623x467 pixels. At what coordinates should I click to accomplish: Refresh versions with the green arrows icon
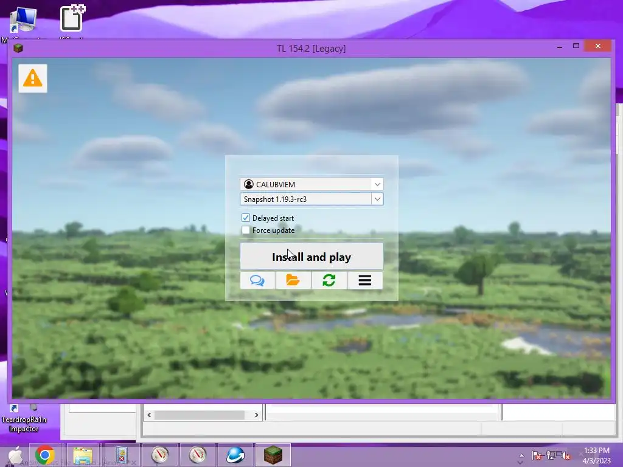[329, 280]
